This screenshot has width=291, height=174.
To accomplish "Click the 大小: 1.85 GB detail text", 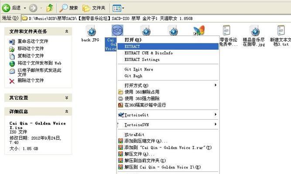I will tap(24, 149).
